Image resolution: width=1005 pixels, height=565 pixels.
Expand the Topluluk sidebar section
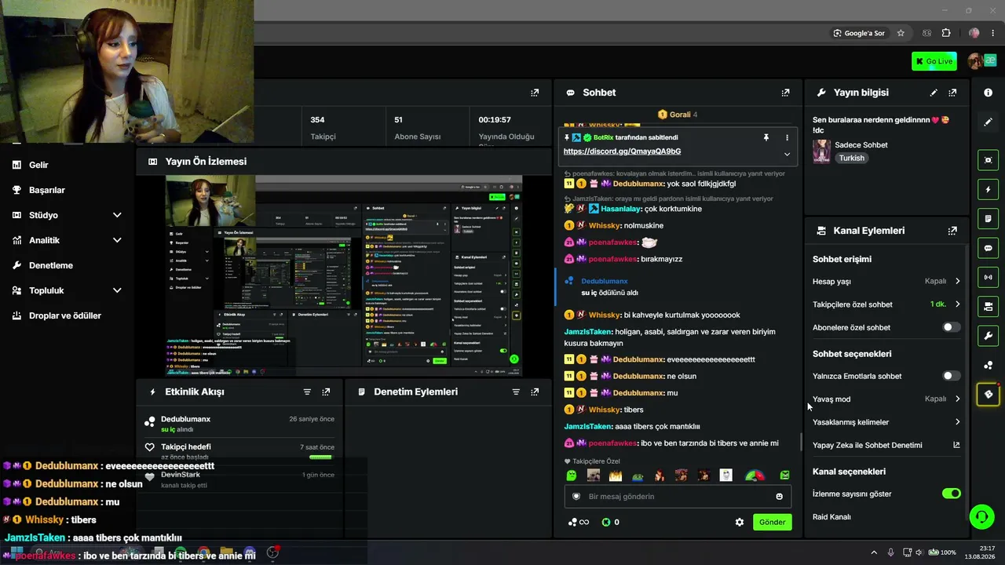click(117, 290)
